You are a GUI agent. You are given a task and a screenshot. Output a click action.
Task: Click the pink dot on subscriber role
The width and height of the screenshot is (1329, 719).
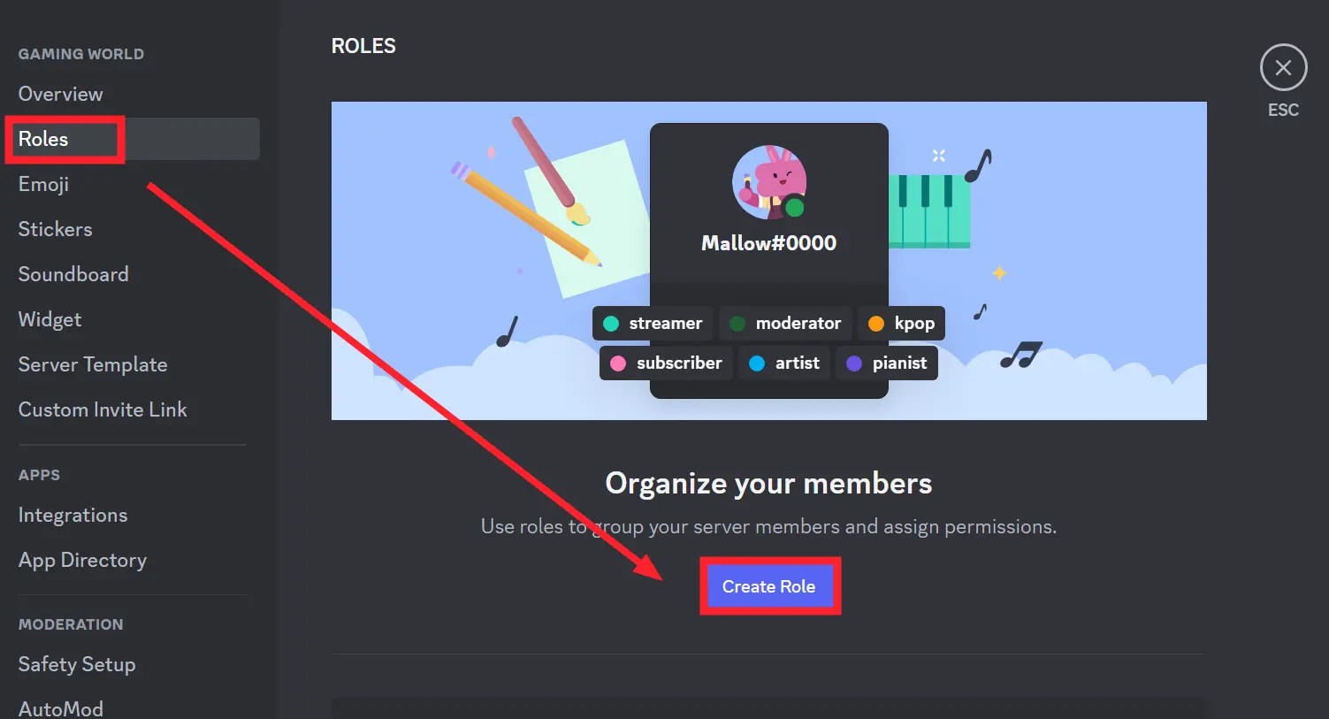[619, 363]
